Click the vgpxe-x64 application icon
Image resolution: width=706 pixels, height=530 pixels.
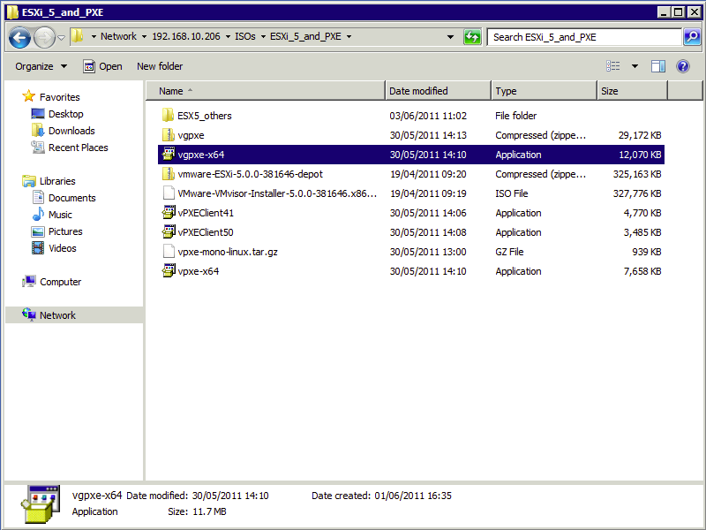[x=168, y=154]
